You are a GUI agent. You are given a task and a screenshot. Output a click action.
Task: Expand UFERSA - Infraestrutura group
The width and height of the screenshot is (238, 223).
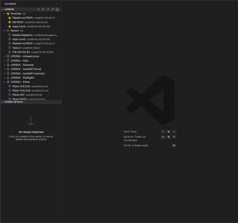[x=4, y=56]
